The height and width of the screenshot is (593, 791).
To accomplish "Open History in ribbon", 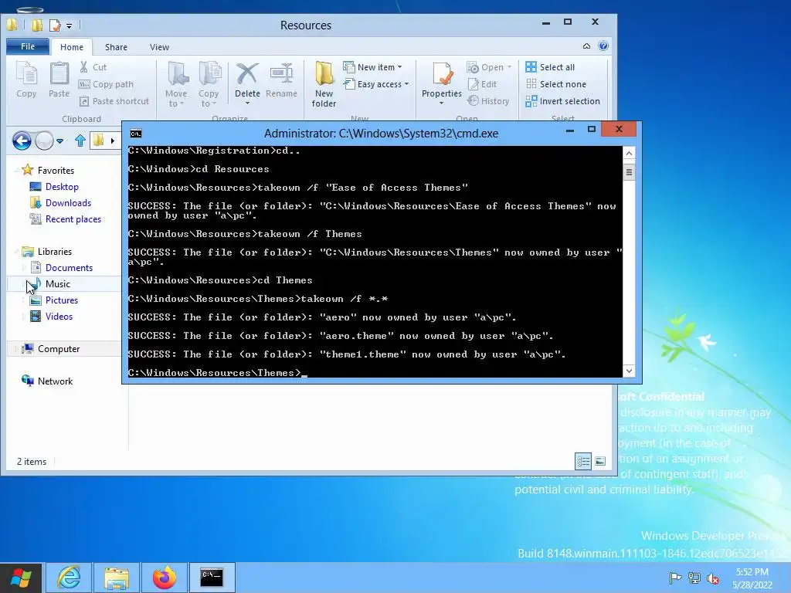I will [x=488, y=101].
